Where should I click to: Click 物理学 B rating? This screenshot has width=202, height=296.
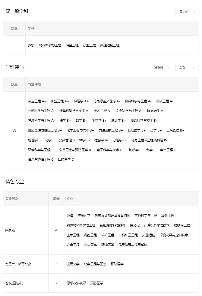[34, 140]
